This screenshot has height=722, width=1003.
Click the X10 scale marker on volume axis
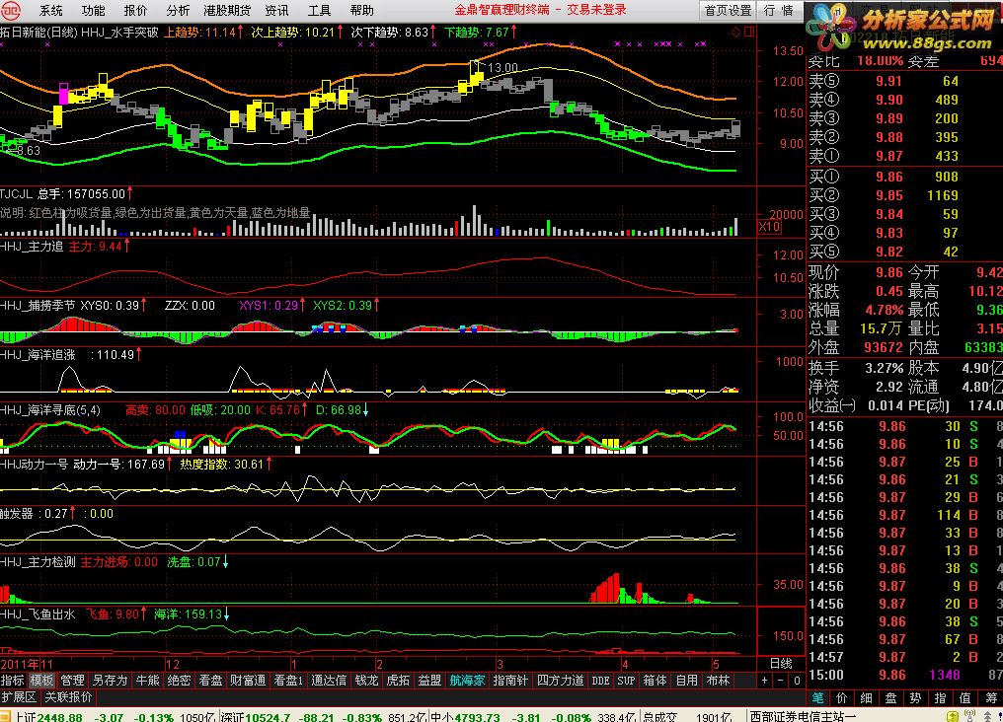click(x=769, y=227)
